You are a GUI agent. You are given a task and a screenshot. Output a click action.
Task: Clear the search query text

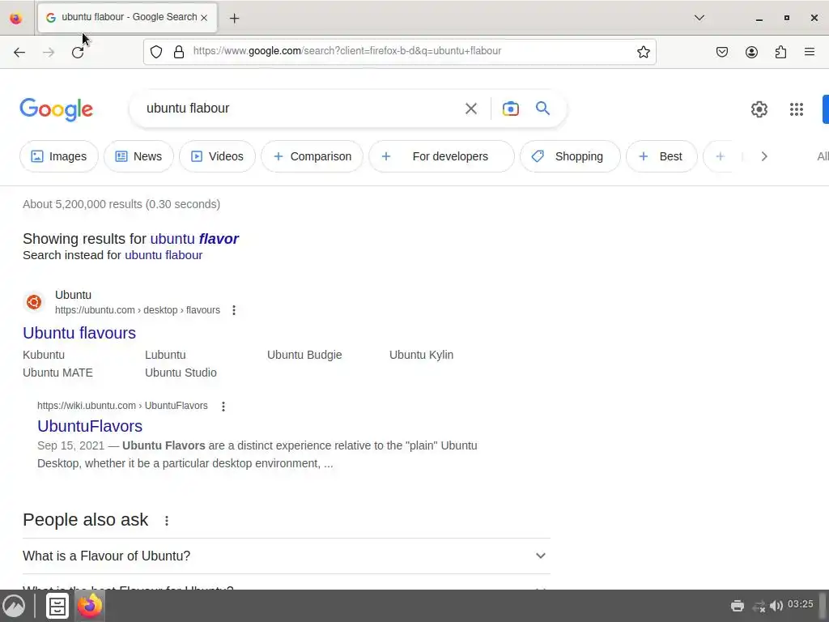(470, 109)
